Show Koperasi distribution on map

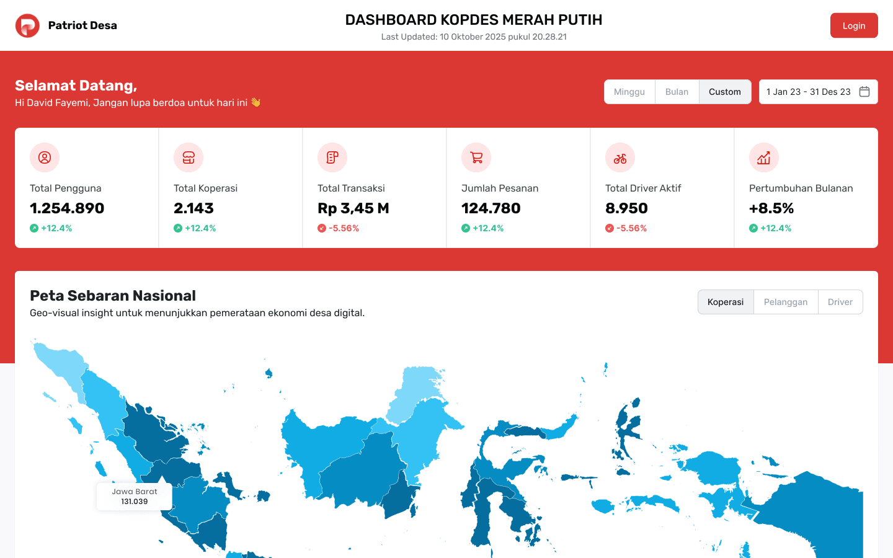(726, 302)
